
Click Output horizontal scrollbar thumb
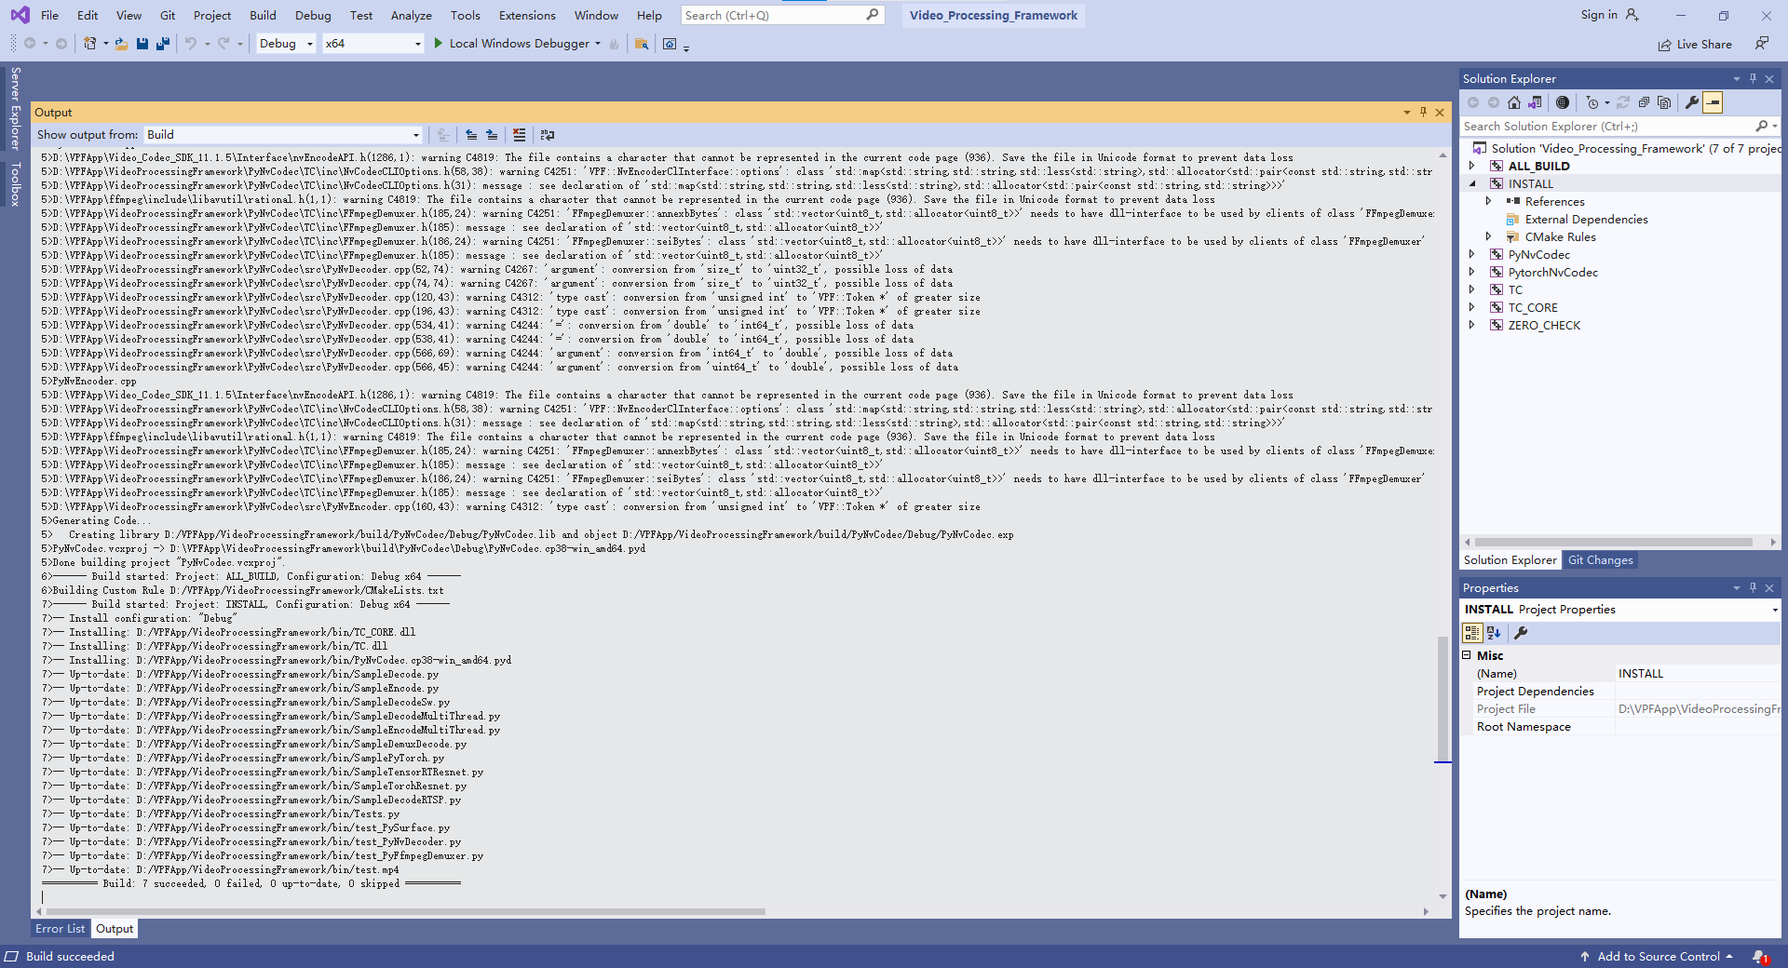[406, 912]
